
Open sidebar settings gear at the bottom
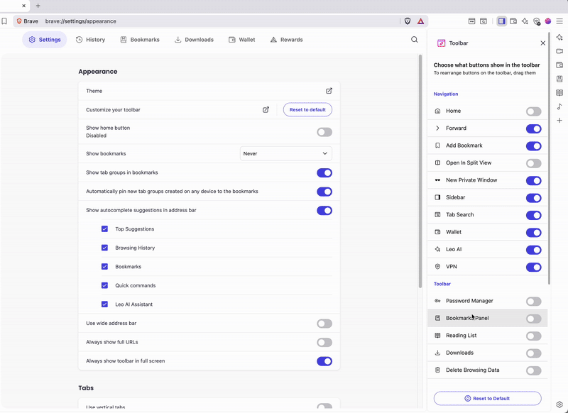click(x=559, y=404)
